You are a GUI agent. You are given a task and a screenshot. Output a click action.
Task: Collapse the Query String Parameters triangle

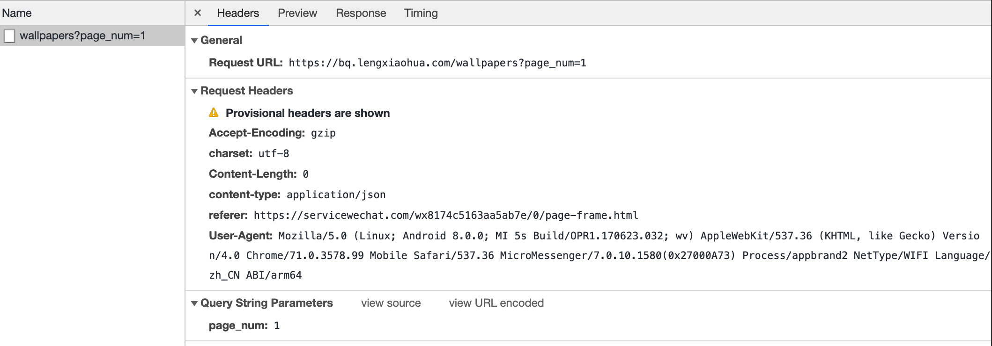pos(194,303)
